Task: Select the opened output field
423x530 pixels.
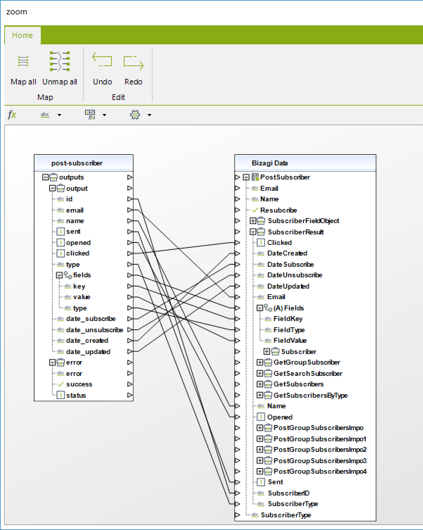Action: (x=78, y=243)
